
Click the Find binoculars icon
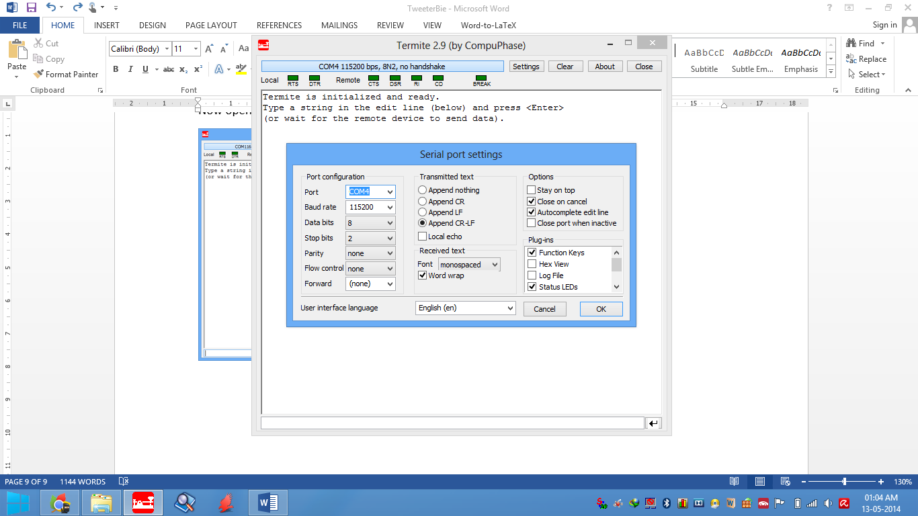pos(851,44)
